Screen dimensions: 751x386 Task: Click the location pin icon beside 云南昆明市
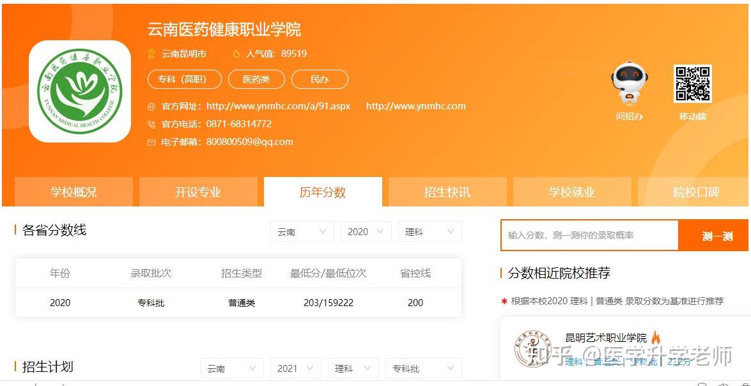click(151, 54)
